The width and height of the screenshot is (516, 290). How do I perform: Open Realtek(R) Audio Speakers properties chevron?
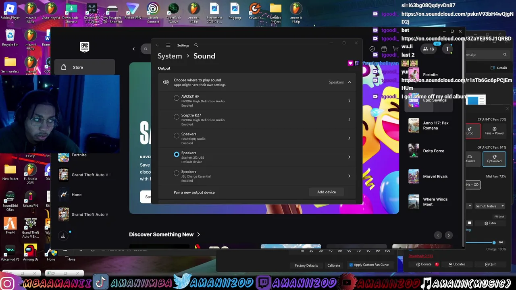349,138
